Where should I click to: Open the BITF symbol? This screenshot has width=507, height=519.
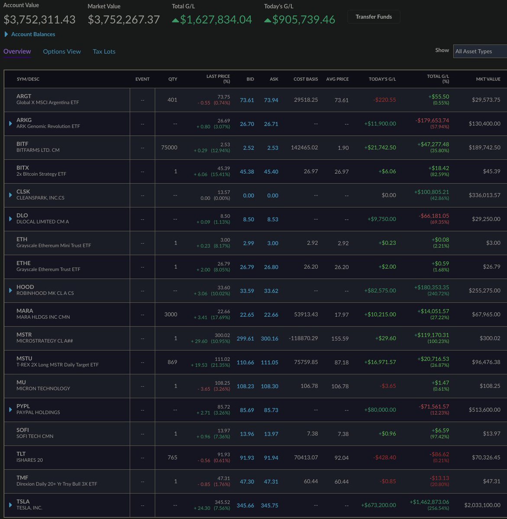click(23, 144)
